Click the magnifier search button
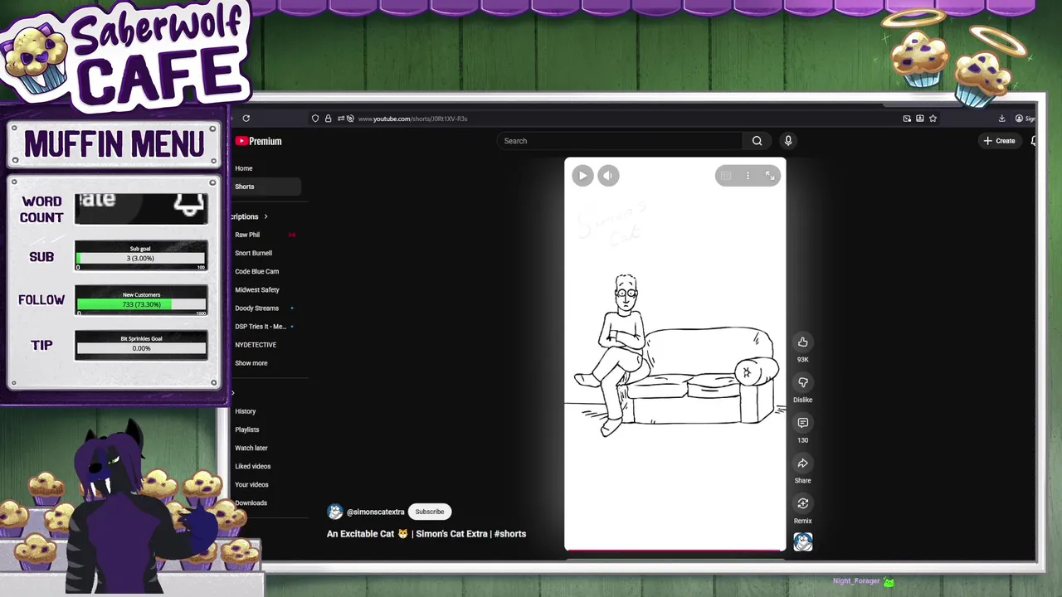 tap(757, 141)
